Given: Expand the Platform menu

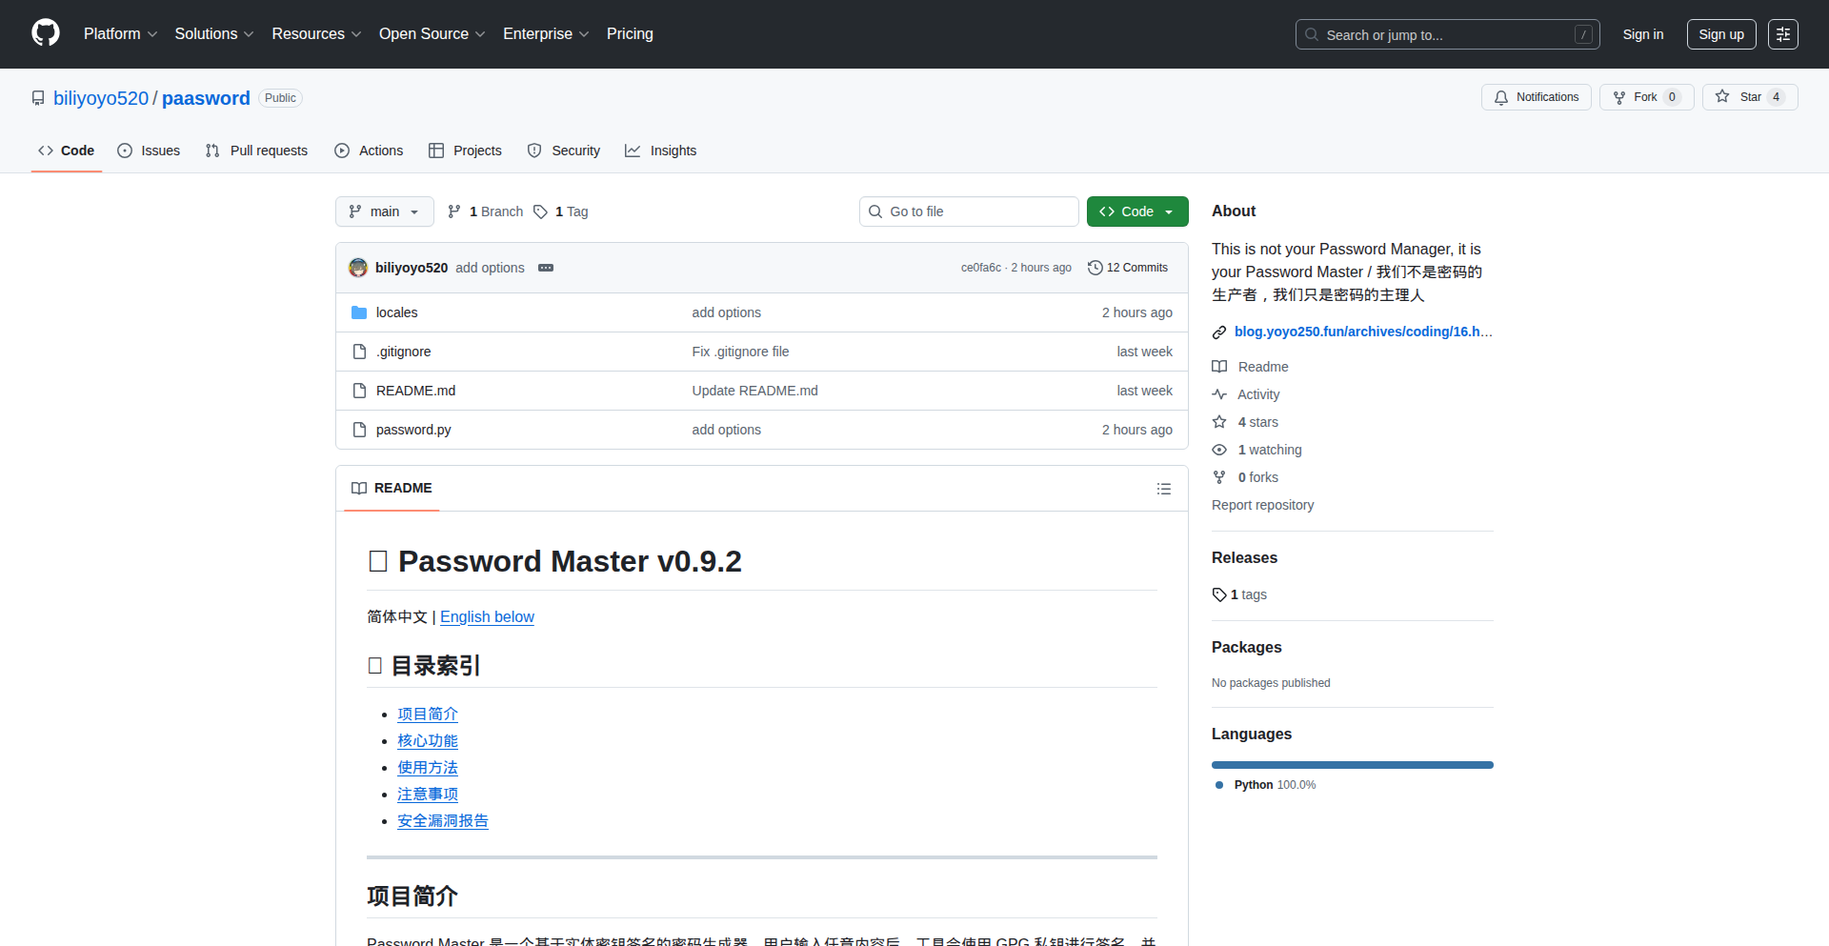Looking at the screenshot, I should click(120, 34).
